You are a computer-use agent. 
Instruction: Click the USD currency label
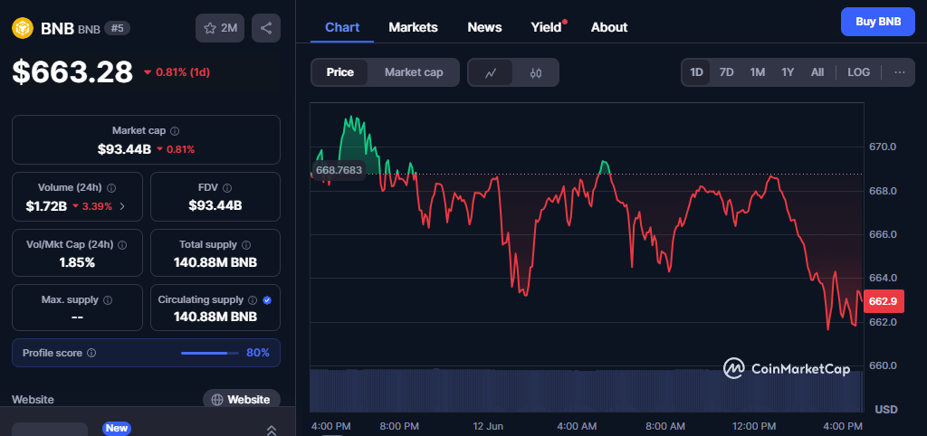pyautogui.click(x=885, y=410)
